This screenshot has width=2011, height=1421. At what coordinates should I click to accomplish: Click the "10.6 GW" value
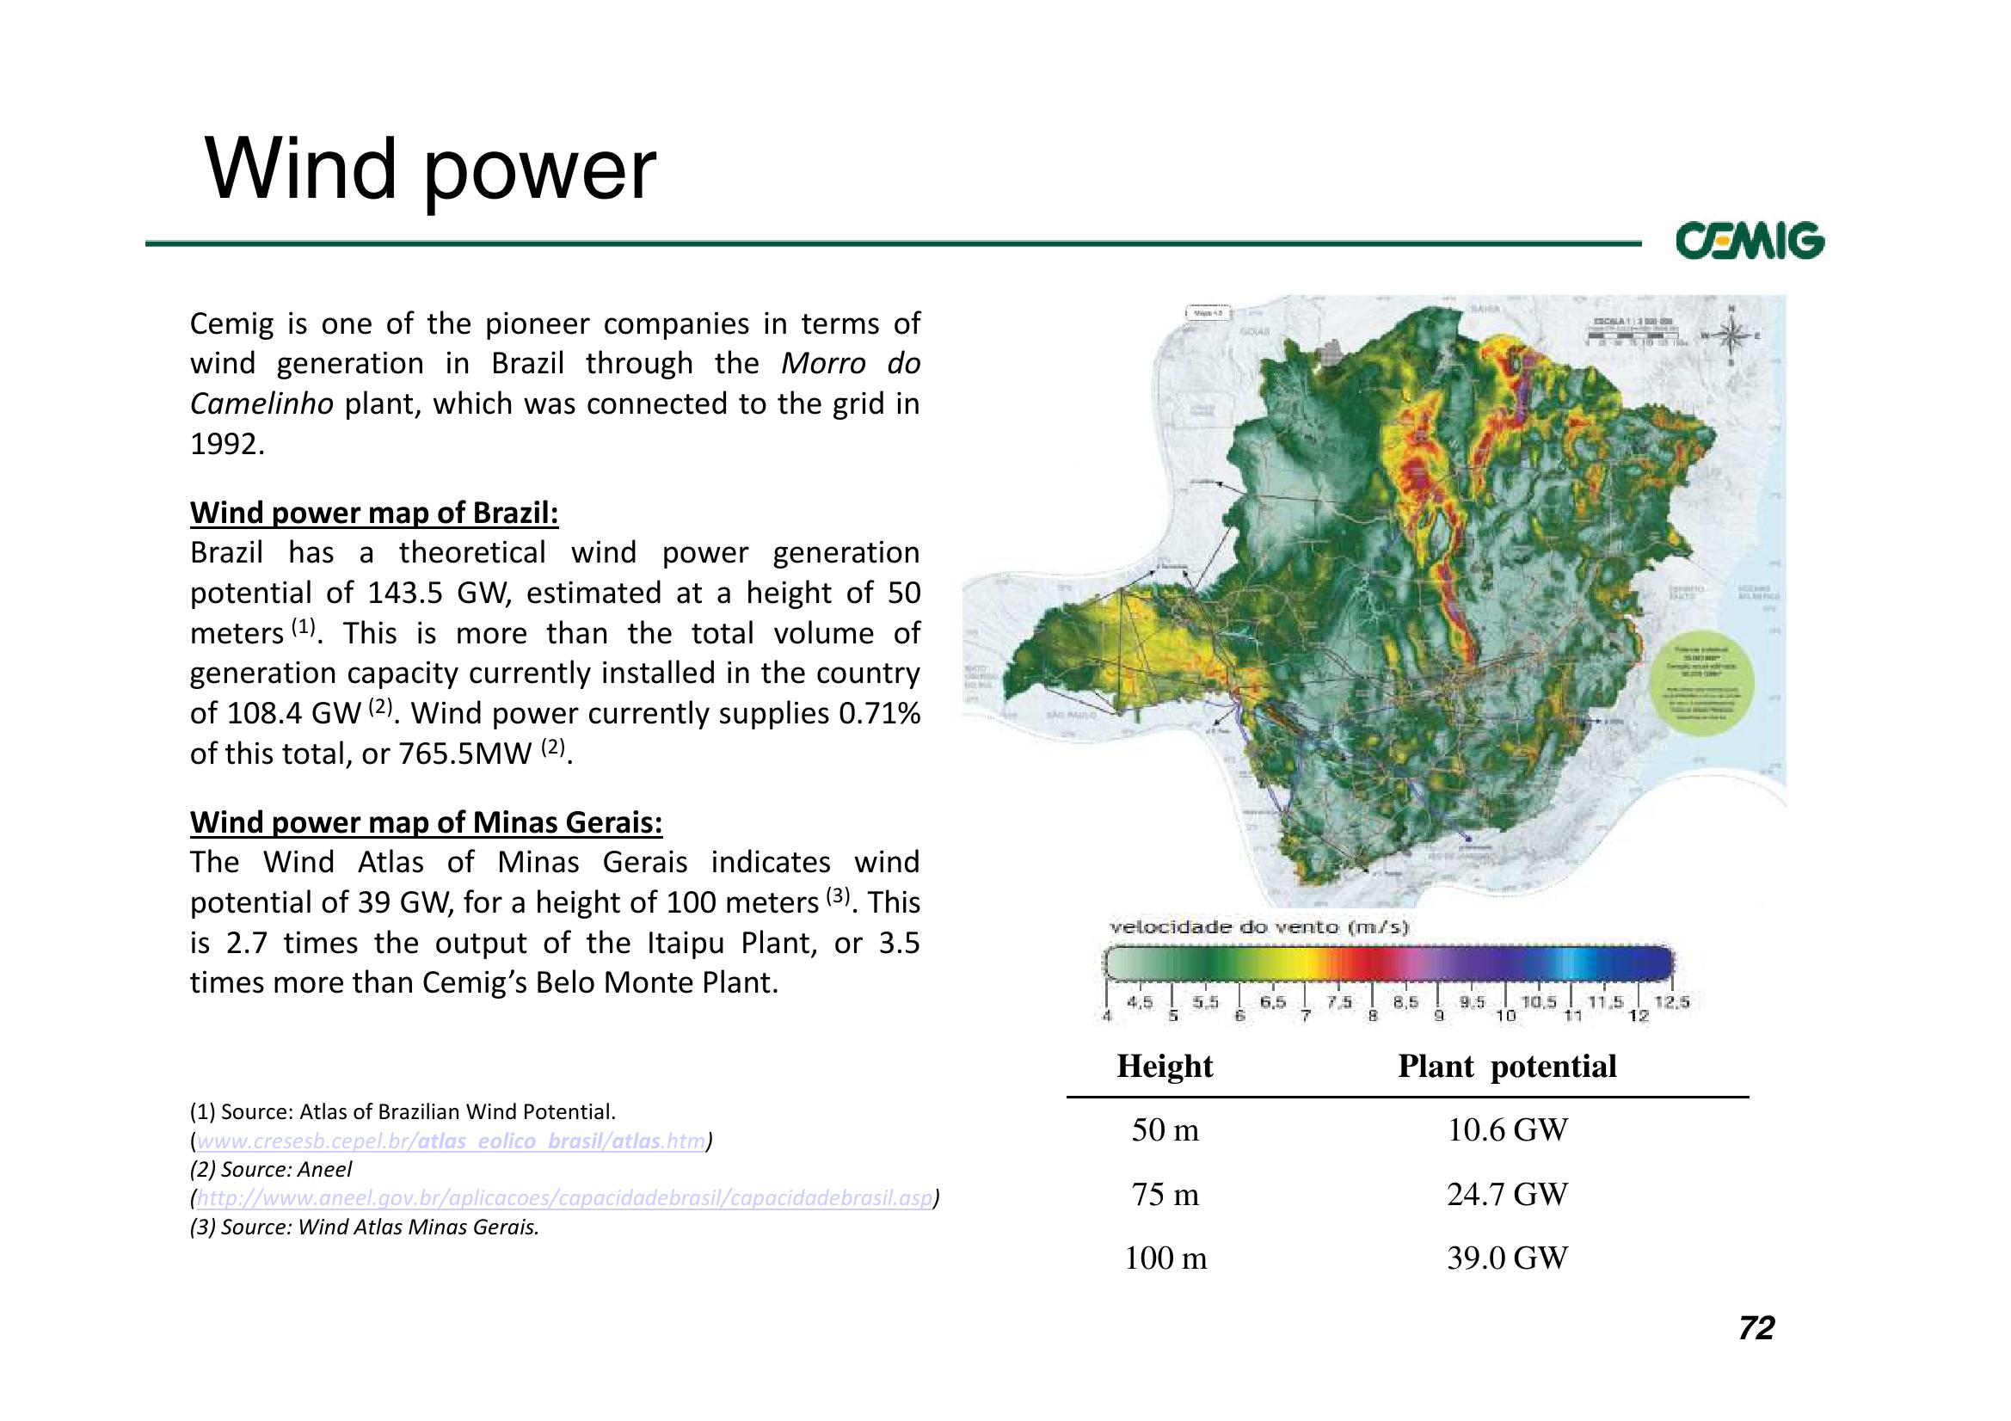pos(1507,1130)
